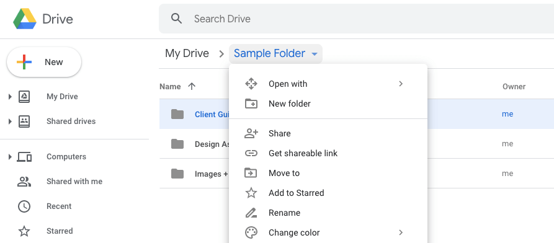The width and height of the screenshot is (554, 243).
Task: Open the Recent view
Action: click(59, 206)
